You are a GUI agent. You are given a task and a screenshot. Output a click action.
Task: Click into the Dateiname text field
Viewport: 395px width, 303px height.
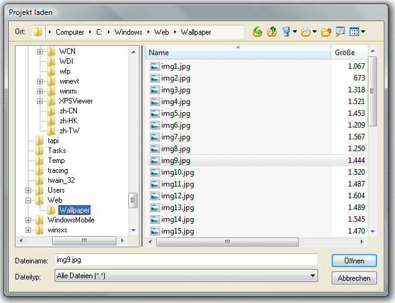185,260
